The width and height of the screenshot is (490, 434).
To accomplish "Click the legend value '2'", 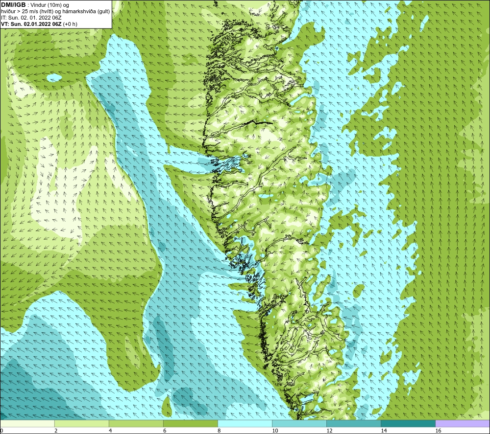I will tap(56, 431).
